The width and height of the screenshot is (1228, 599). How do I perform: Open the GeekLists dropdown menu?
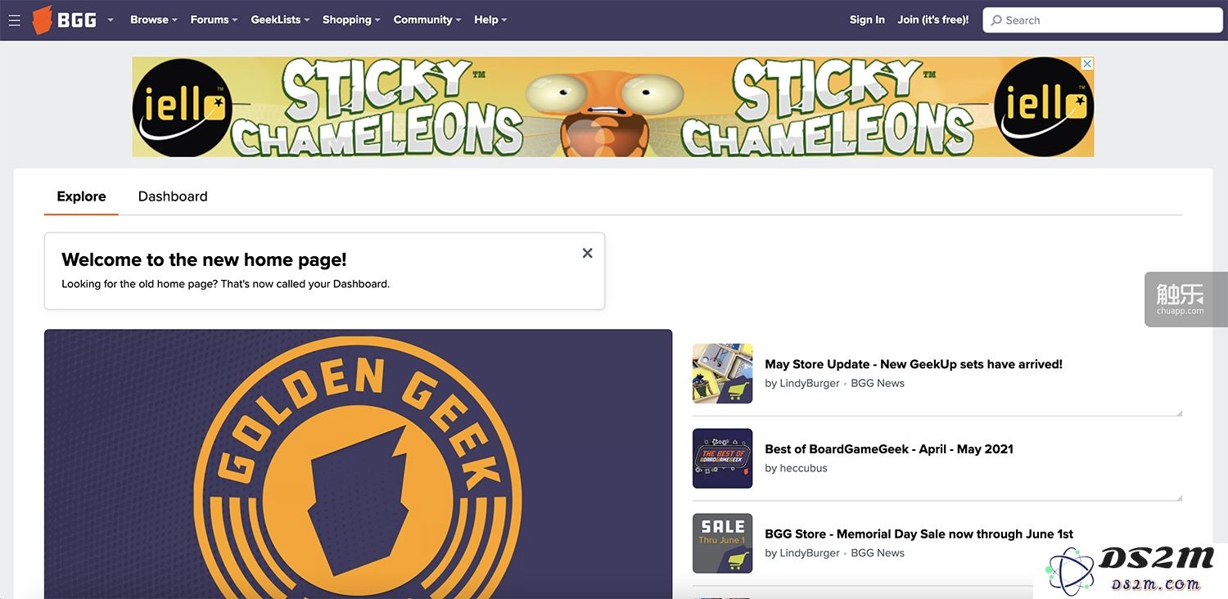[280, 20]
